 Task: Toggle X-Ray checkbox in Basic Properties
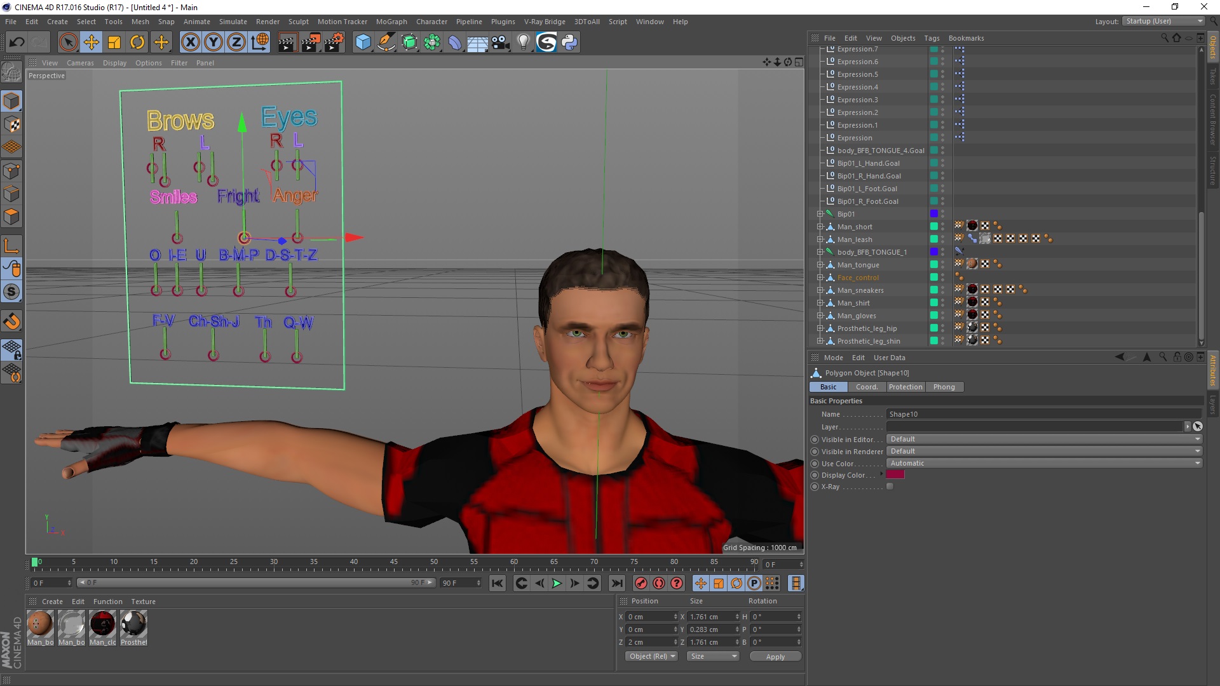pos(891,487)
